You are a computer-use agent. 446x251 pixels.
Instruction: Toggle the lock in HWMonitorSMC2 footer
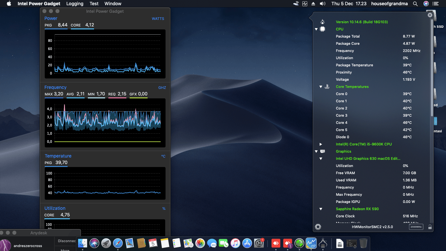[430, 227]
